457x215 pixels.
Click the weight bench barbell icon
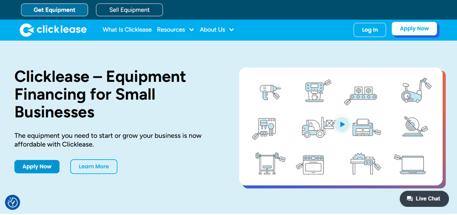[x=270, y=163]
